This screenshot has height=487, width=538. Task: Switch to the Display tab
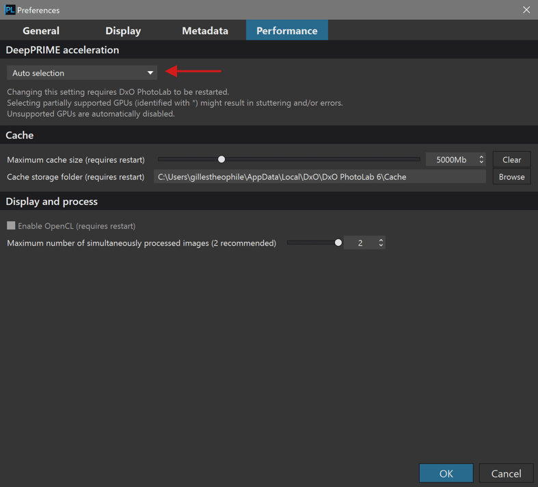(123, 31)
